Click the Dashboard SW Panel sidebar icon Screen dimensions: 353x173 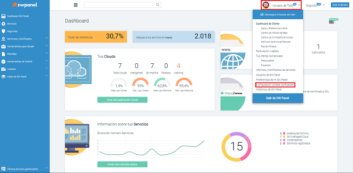[3, 16]
